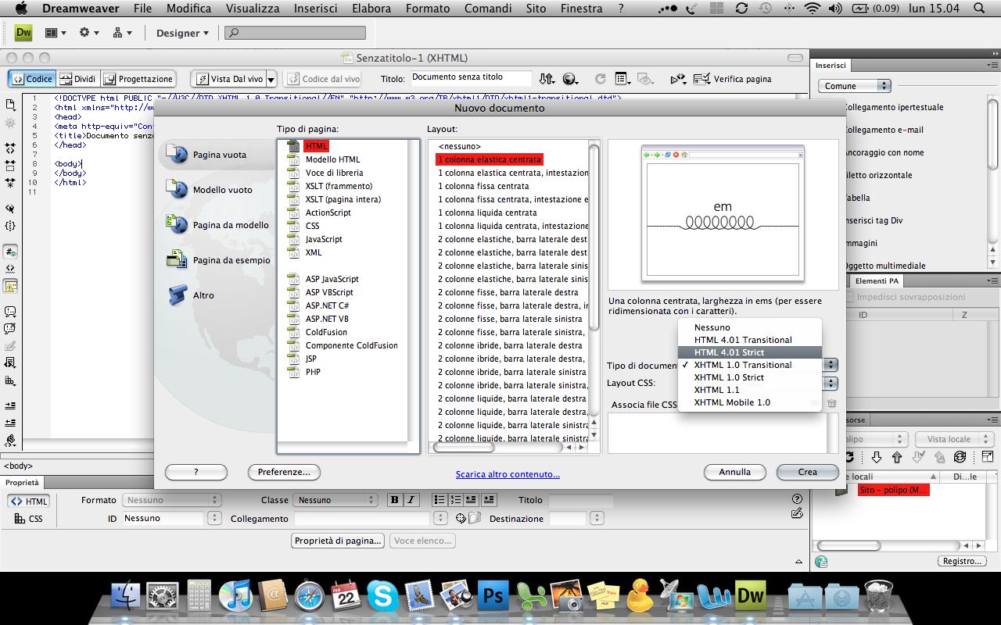Click synchronize icon in files panel
1001x625 pixels.
coord(960,457)
